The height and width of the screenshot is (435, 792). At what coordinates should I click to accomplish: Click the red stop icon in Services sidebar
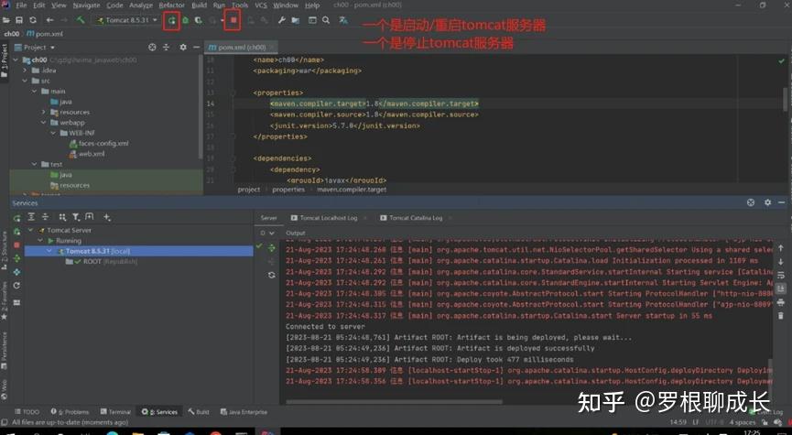pyautogui.click(x=16, y=245)
